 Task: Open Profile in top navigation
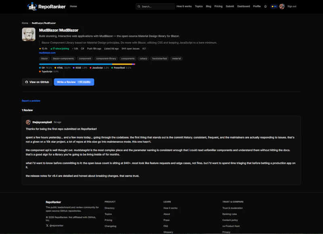[257, 6]
